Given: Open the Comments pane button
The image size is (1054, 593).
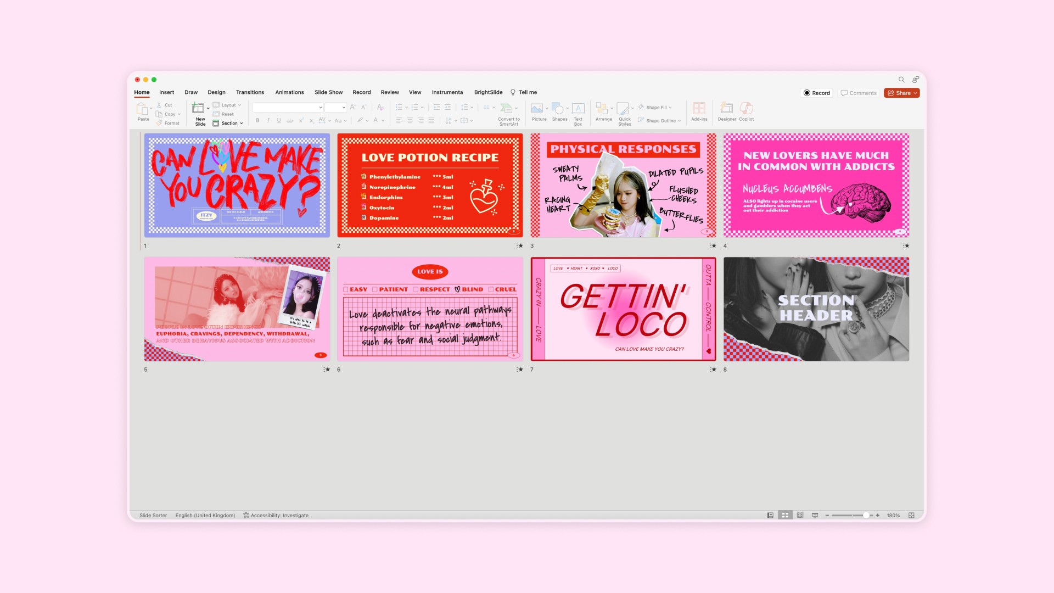Looking at the screenshot, I should coord(859,93).
